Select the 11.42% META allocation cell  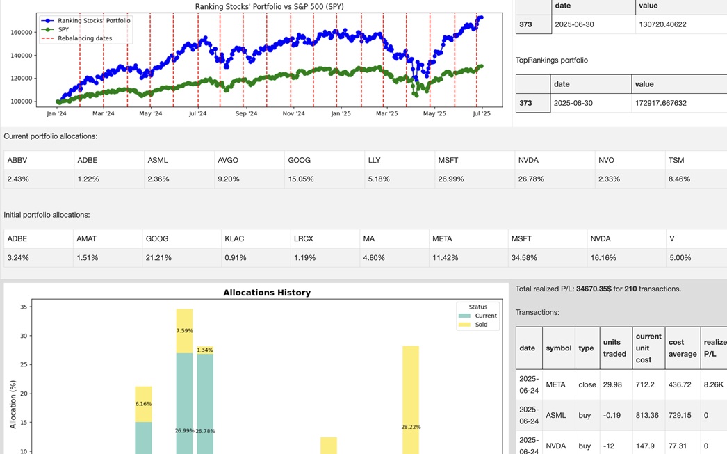click(x=468, y=258)
